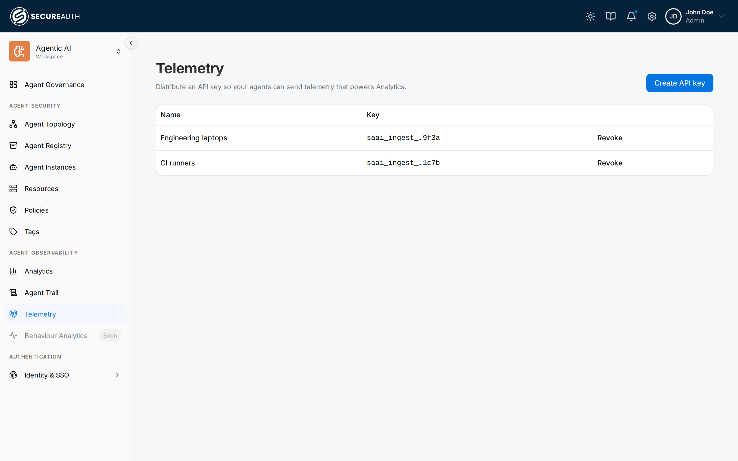The height and width of the screenshot is (461, 738).
Task: Select the Engineering laptops name cell
Action: pos(194,138)
